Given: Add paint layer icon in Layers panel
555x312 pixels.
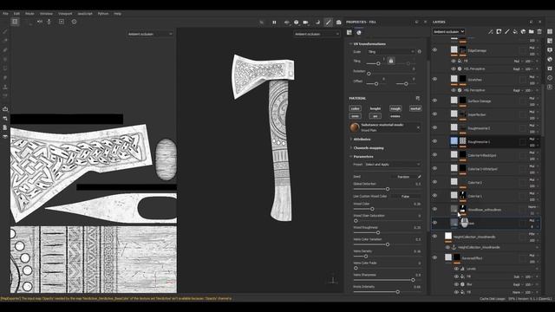Looking at the screenshot, I should point(506,32).
